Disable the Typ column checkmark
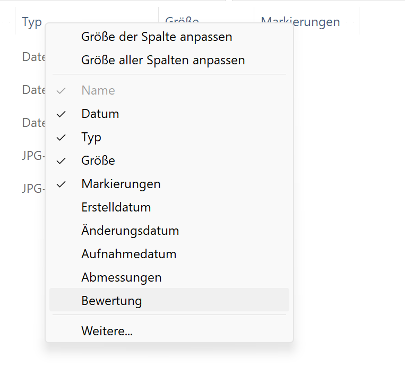This screenshot has height=390, width=405. (x=91, y=137)
